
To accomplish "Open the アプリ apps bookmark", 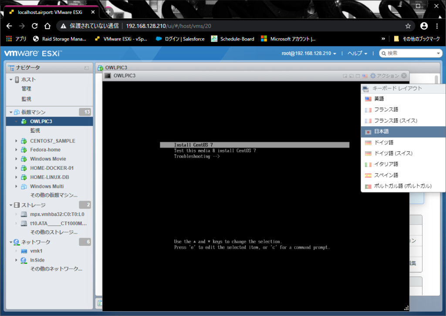I will tap(16, 39).
